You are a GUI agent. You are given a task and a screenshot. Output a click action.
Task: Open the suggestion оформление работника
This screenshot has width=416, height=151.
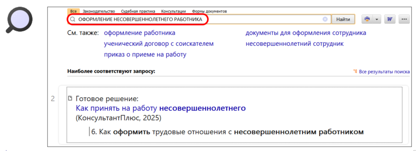tap(140, 33)
